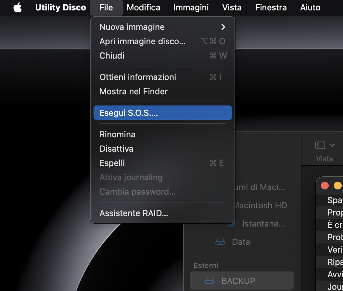Choose Disattiva from the File menu
343x291 pixels.
point(116,148)
